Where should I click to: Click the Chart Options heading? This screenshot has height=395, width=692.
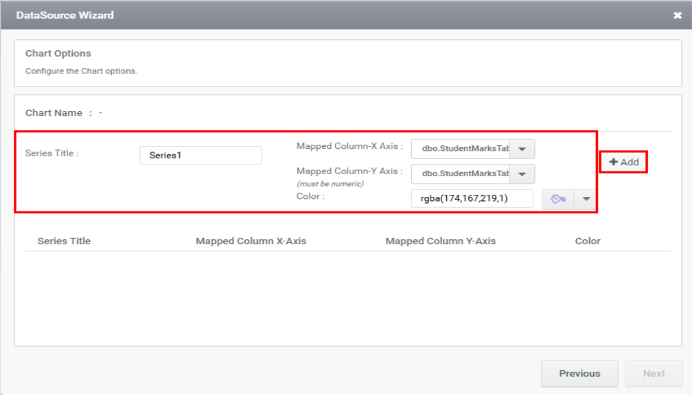coord(58,53)
